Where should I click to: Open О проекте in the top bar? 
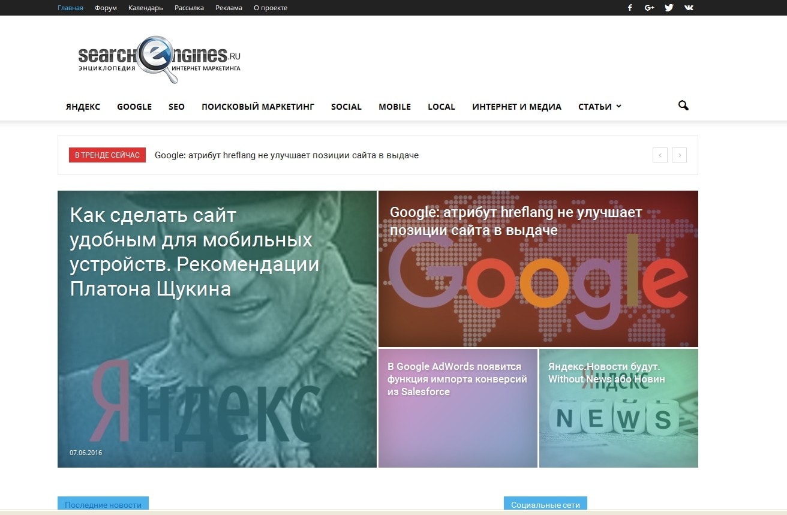tap(271, 8)
